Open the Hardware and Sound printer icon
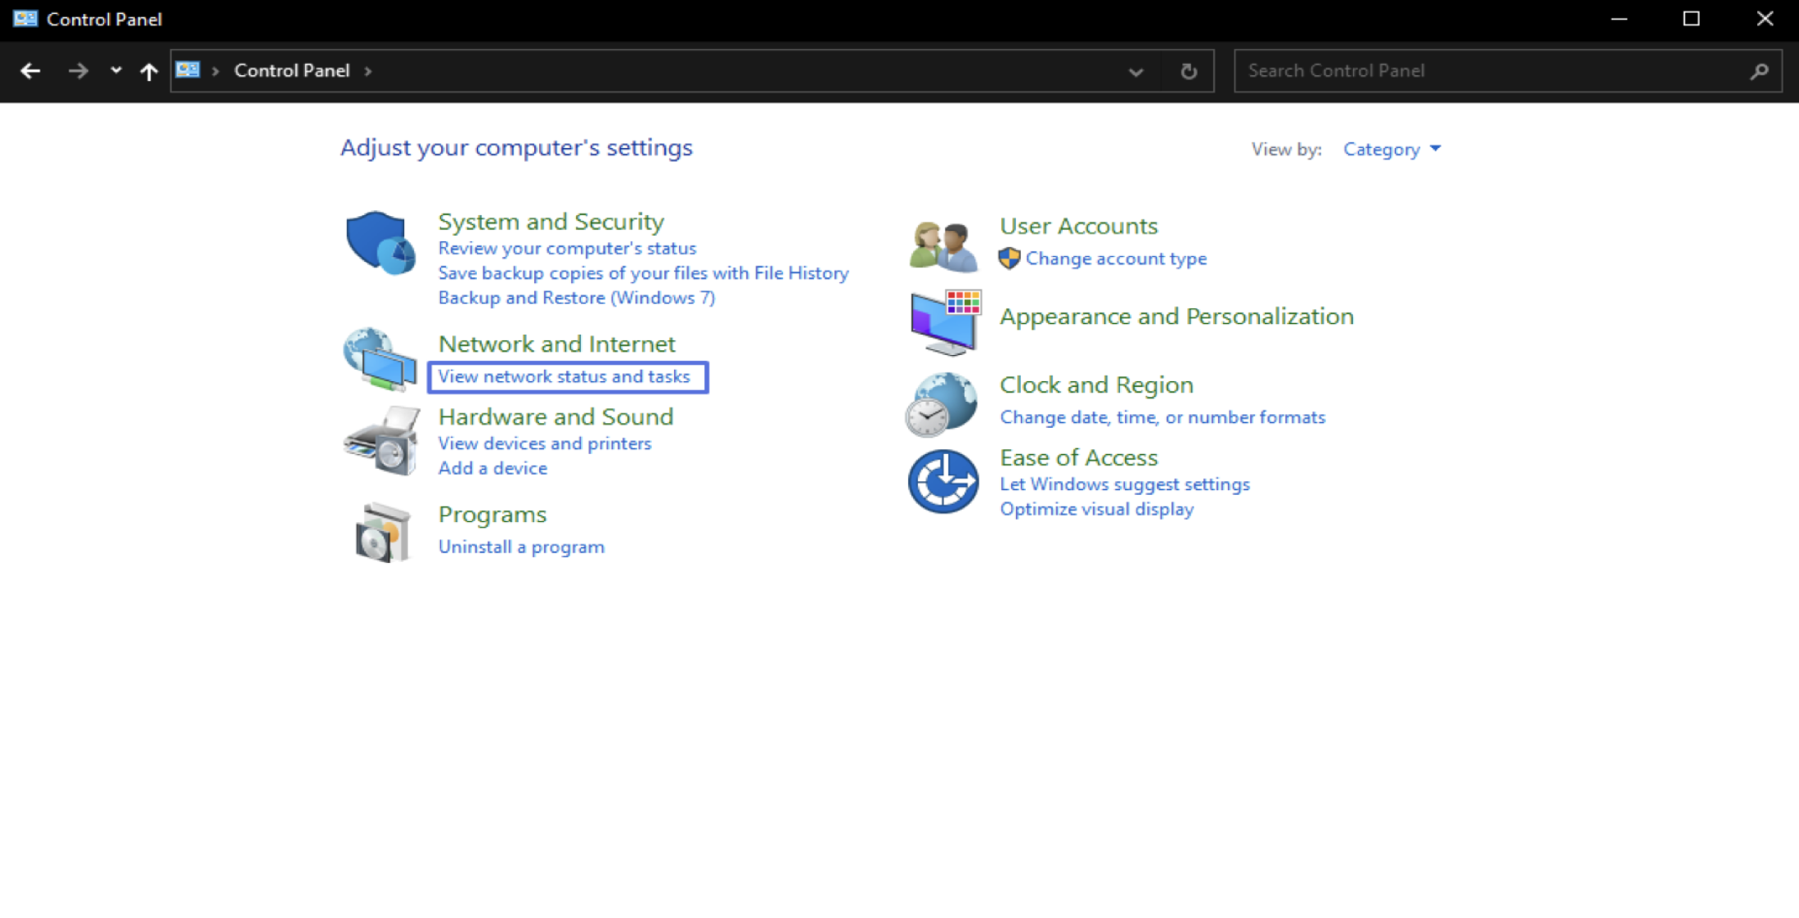This screenshot has width=1799, height=918. (381, 441)
